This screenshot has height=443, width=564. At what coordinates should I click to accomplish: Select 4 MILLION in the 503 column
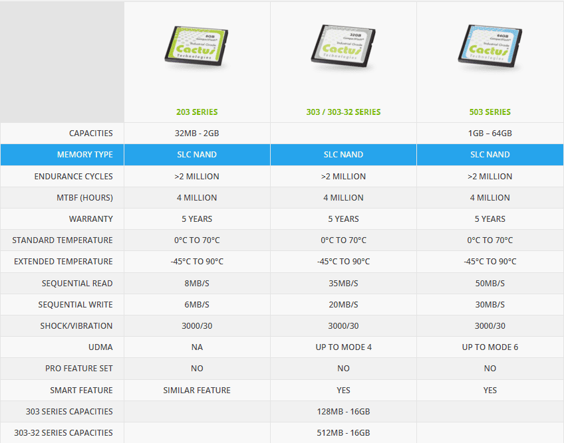pos(490,198)
